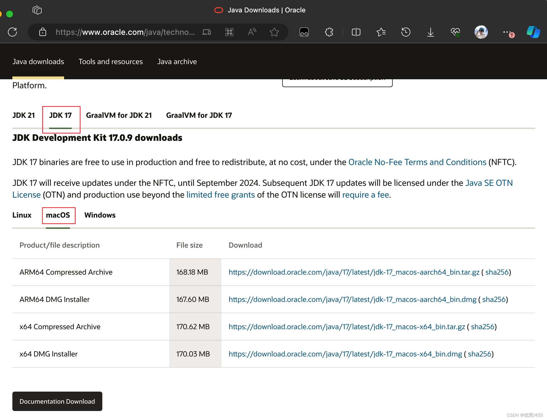Open the Java archive menu item
547x420 pixels.
coord(177,62)
